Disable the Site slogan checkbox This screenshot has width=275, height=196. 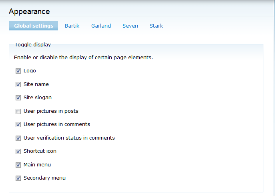tap(18, 98)
